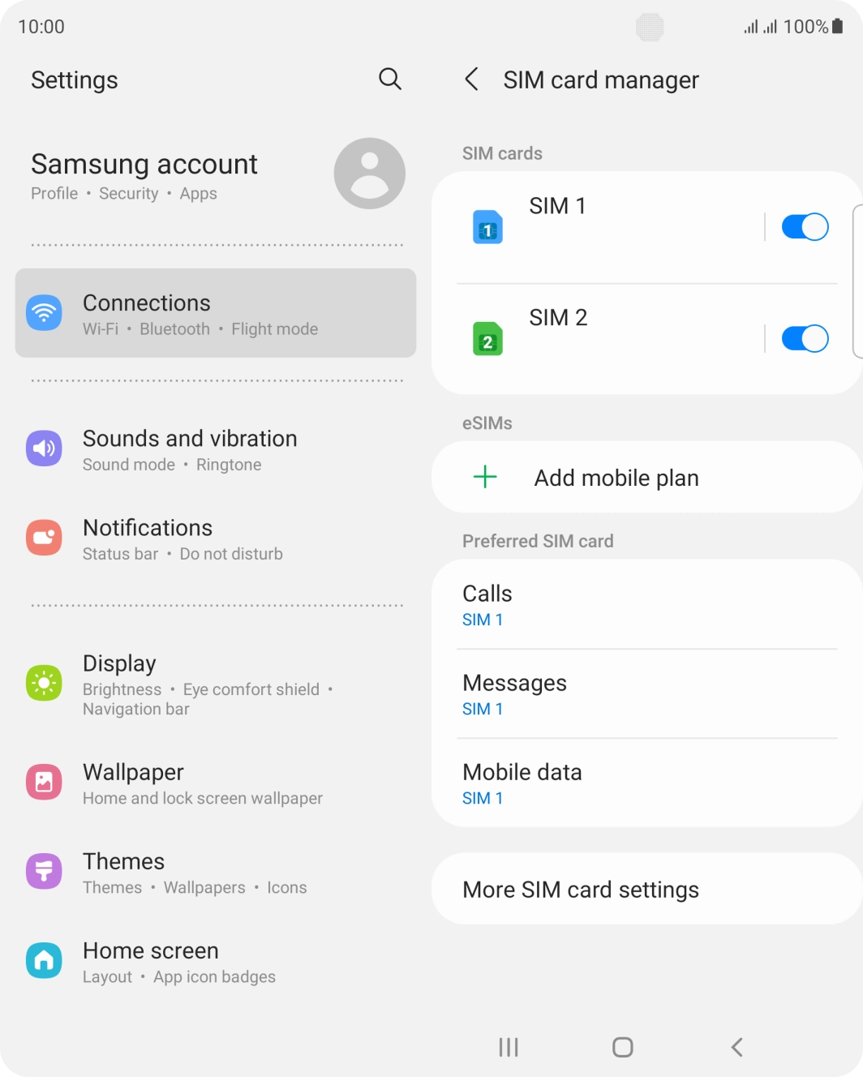Select preferred SIM for Mobile data
863x1077 pixels.
(647, 783)
